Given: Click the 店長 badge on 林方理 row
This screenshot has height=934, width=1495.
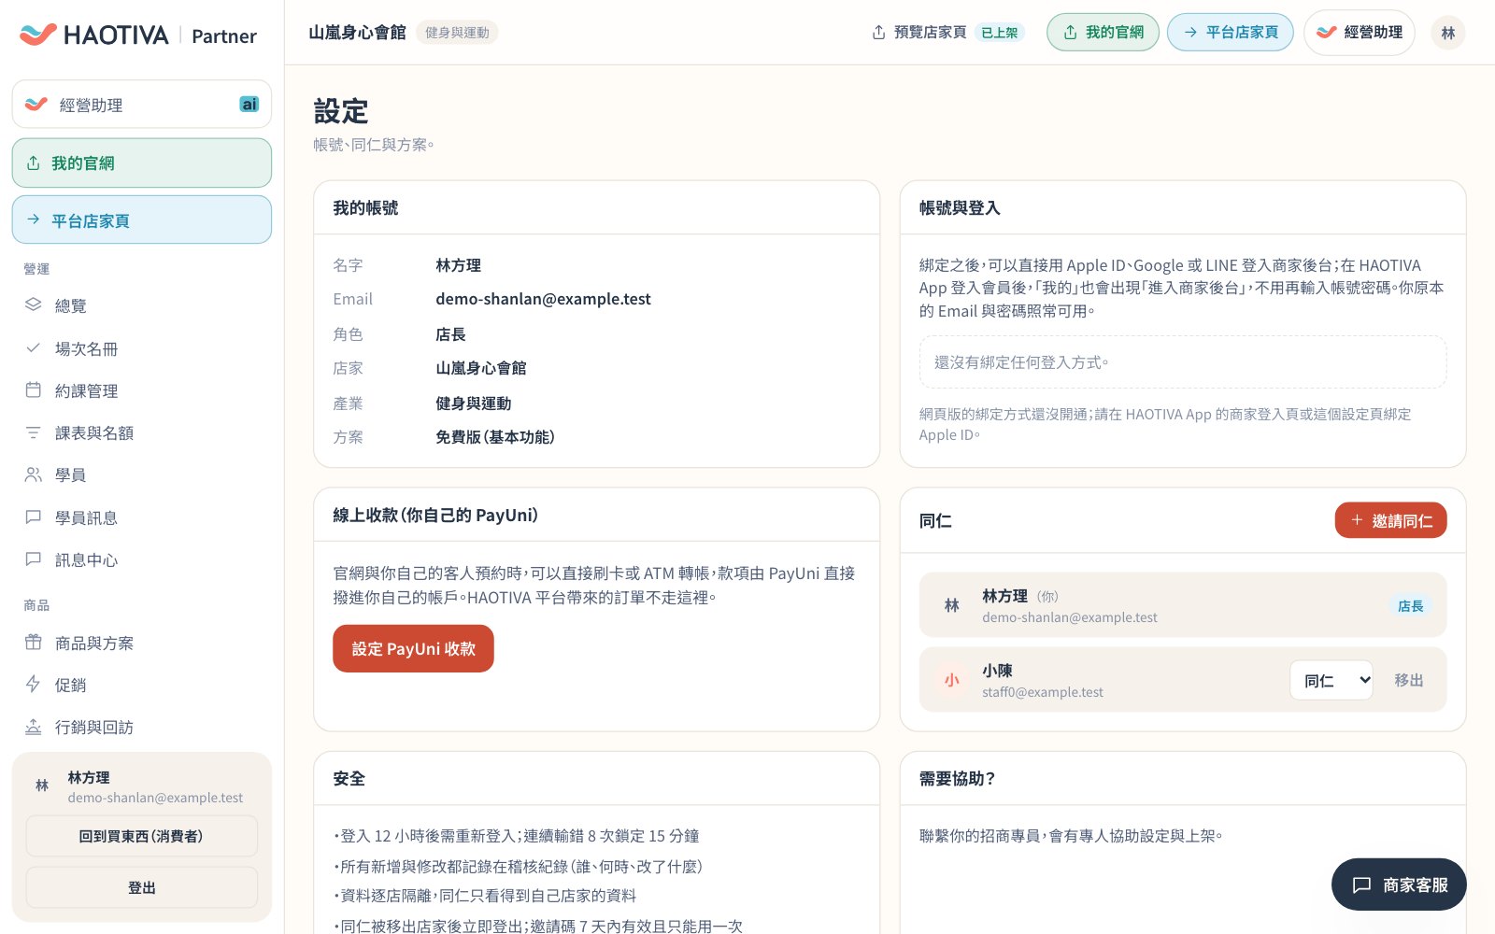Looking at the screenshot, I should [1411, 606].
